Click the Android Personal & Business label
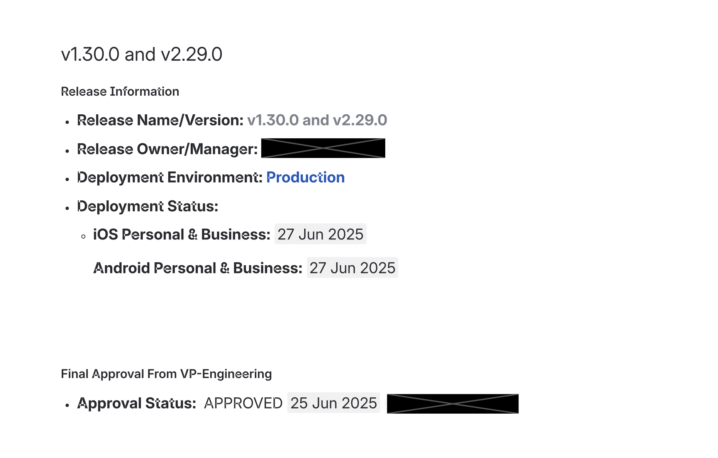Image resolution: width=718 pixels, height=458 pixels. 198,268
